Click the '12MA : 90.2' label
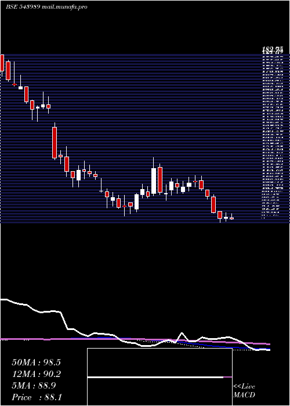 (x=36, y=374)
